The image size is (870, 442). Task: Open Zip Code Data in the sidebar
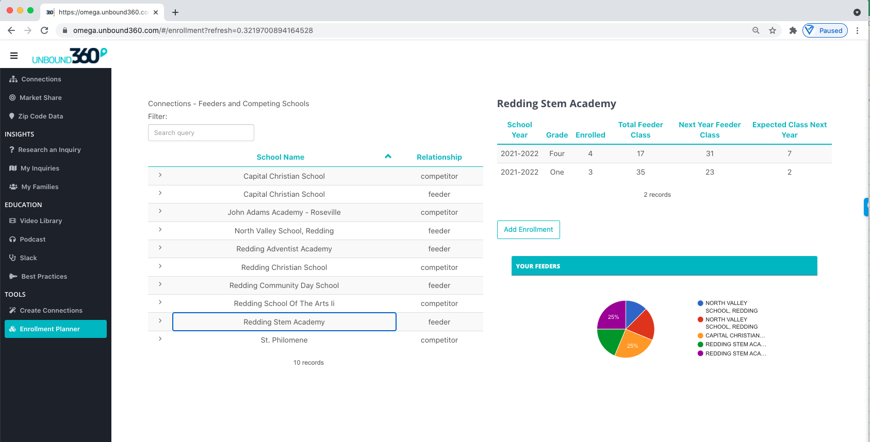point(41,116)
